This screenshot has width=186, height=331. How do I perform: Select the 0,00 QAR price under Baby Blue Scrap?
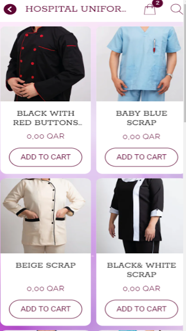141,137
